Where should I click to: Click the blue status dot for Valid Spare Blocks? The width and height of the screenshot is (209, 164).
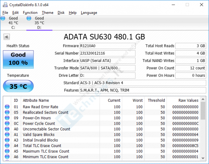7,135
